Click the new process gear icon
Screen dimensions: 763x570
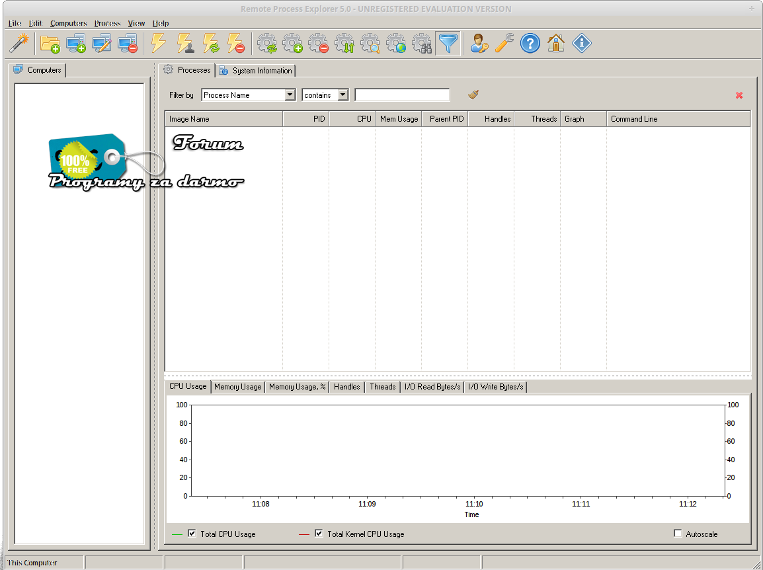coord(293,44)
